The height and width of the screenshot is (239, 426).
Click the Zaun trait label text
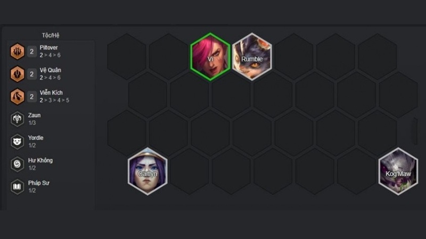coord(34,115)
